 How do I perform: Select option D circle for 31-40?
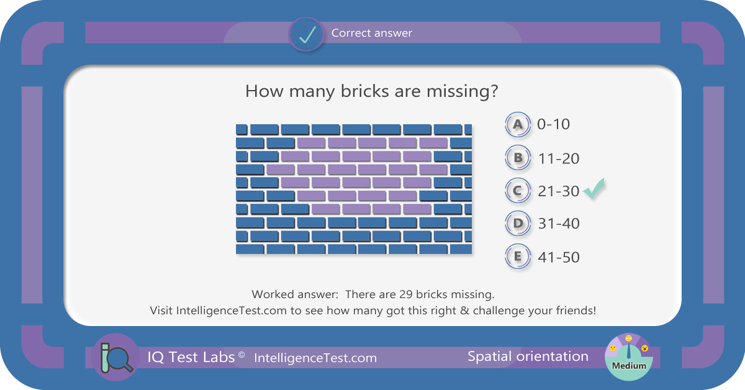pos(518,223)
